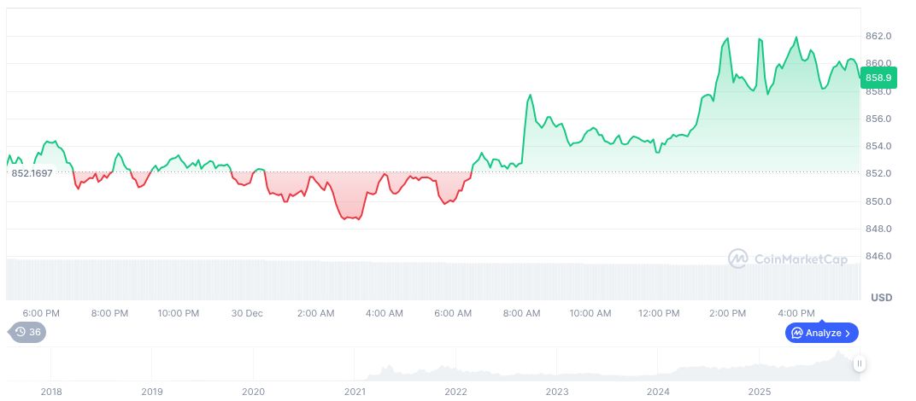The image size is (916, 401).
Task: Click 2025 on the year navigator
Action: click(x=760, y=392)
